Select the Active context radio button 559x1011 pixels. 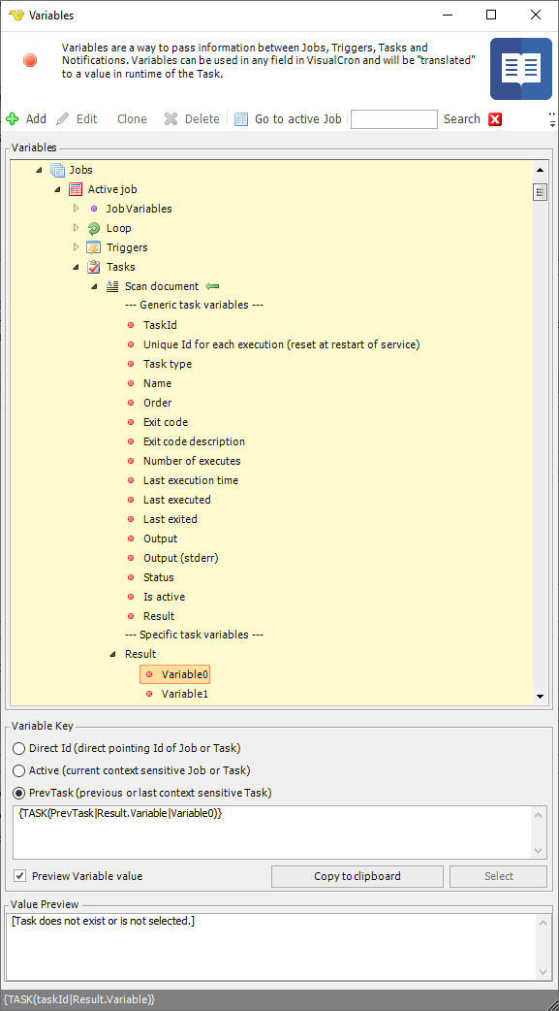point(19,770)
